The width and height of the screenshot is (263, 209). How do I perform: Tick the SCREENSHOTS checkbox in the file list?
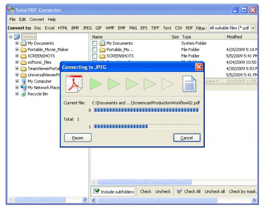click(95, 56)
